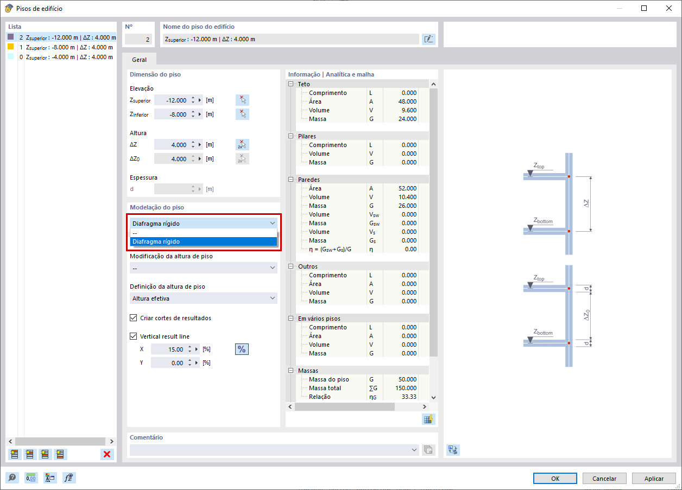The image size is (682, 490).
Task: Select floor 2 in the list
Action: [61, 37]
